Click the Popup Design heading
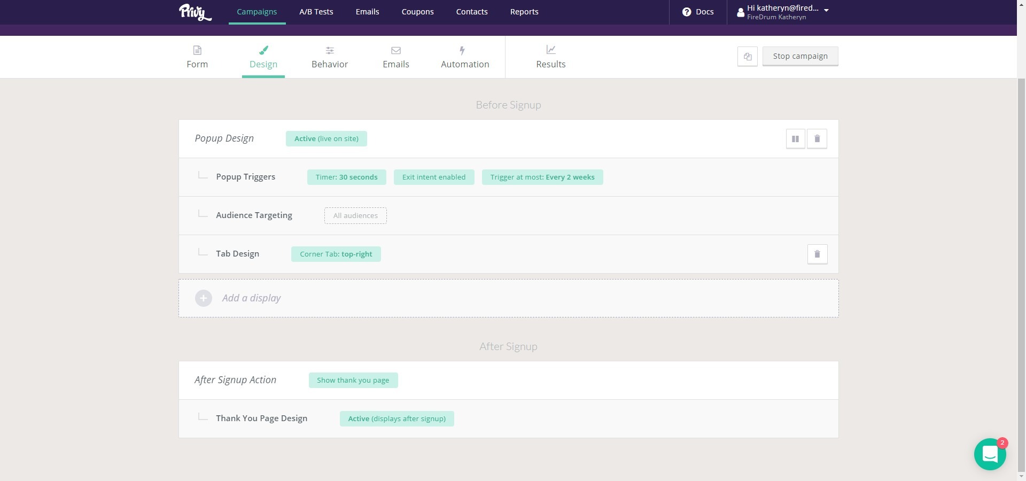 tap(224, 138)
